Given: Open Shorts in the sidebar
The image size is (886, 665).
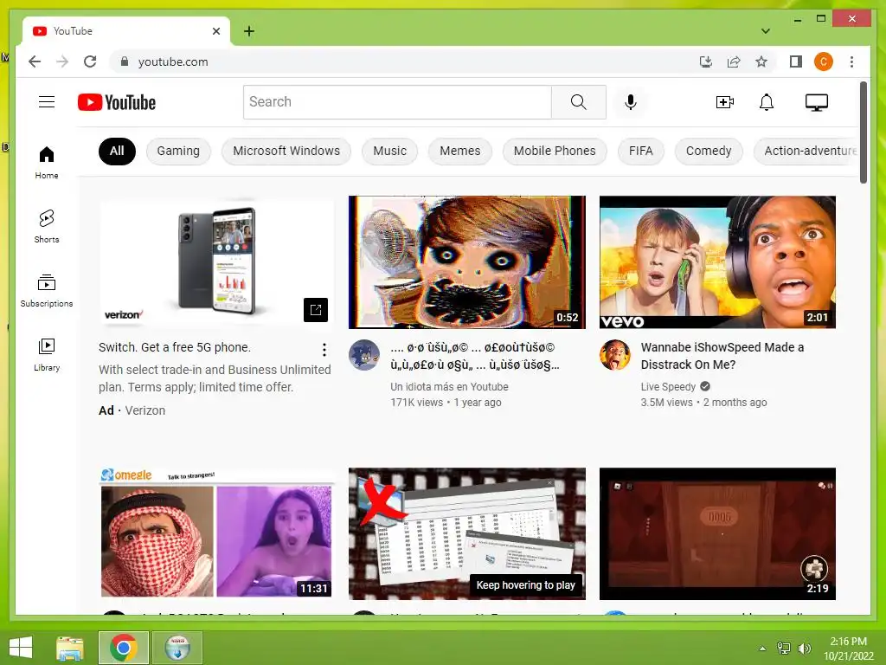Looking at the screenshot, I should point(47,226).
